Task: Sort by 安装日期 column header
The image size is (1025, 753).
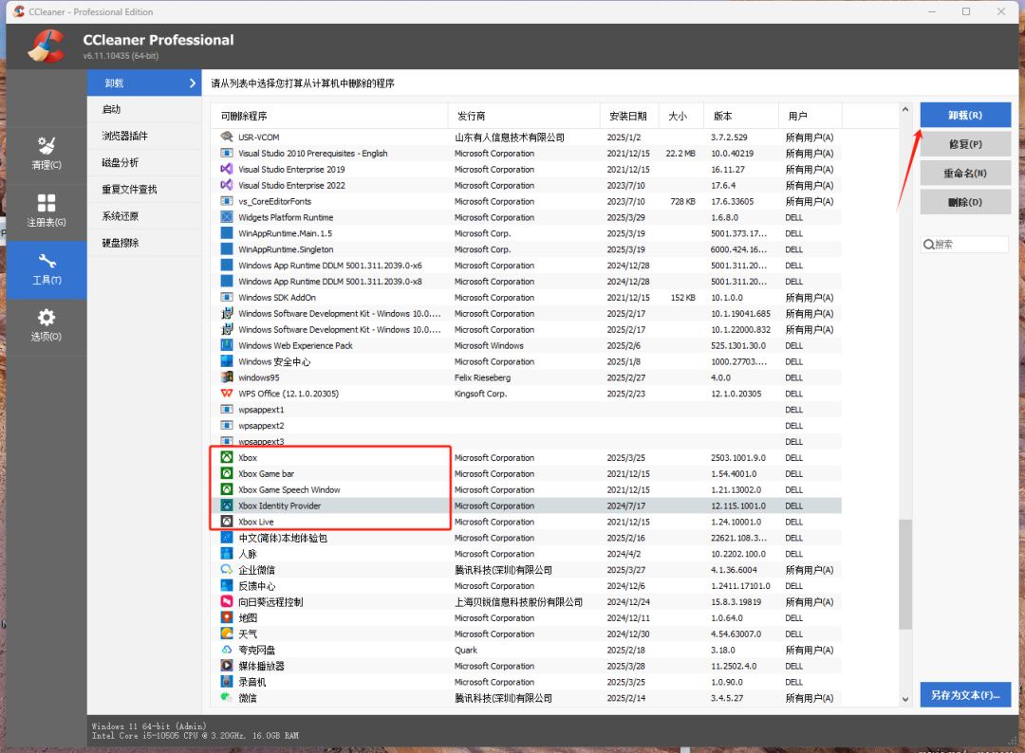Action: [x=629, y=117]
